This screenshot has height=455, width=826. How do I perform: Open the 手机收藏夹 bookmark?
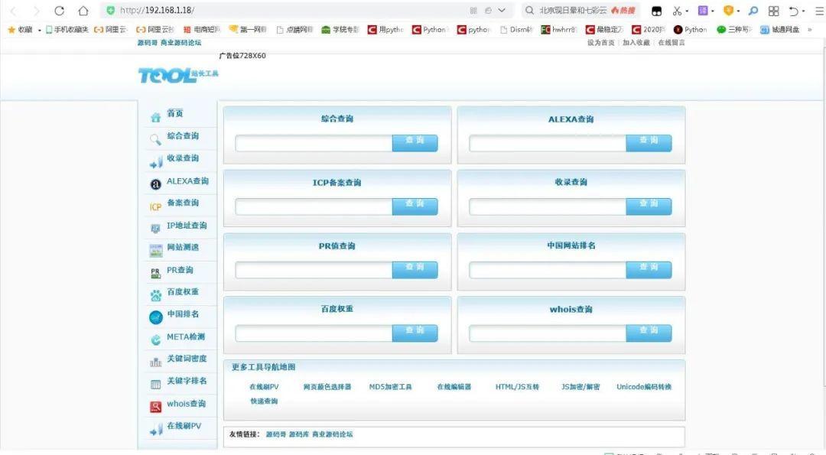tap(67, 30)
